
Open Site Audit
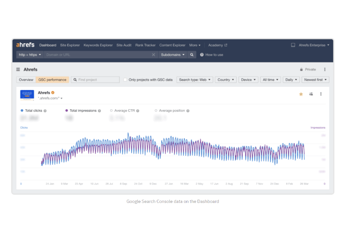coord(124,45)
